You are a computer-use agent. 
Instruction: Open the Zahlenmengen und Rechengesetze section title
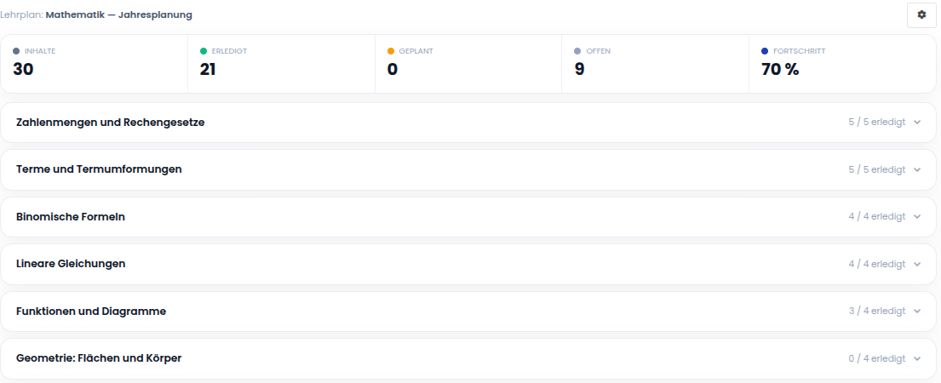pyautogui.click(x=111, y=123)
